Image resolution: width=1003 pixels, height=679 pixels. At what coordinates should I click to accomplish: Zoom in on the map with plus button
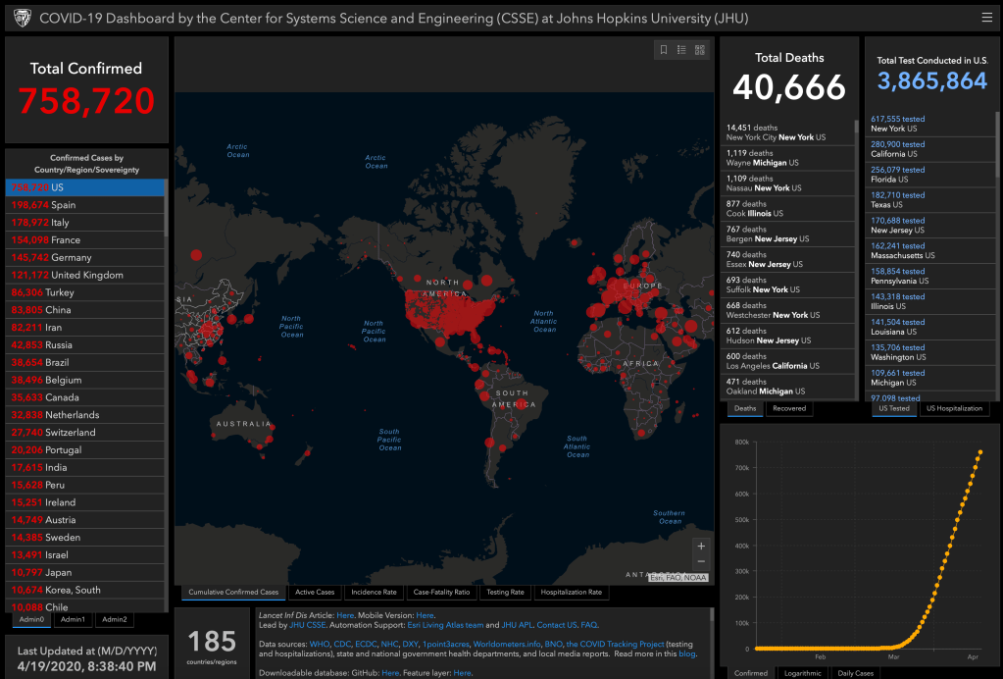pyautogui.click(x=700, y=546)
